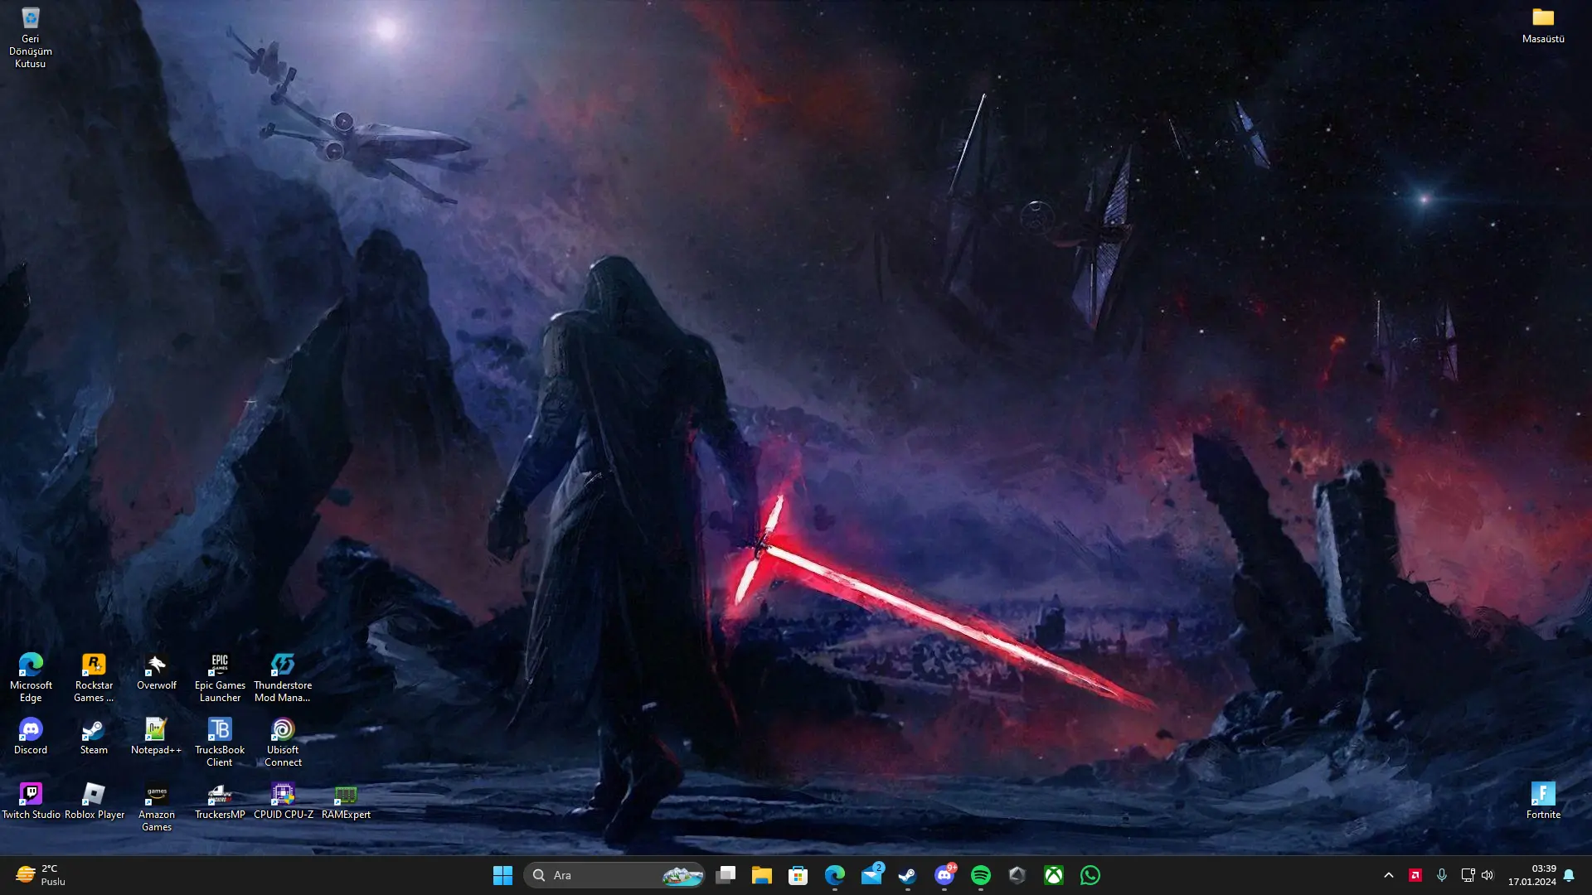The image size is (1592, 895).
Task: Open the gray hexagon app on taskbar
Action: 1017,875
